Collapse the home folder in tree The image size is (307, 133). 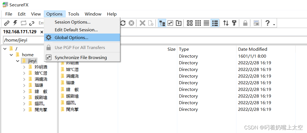tap(11, 55)
